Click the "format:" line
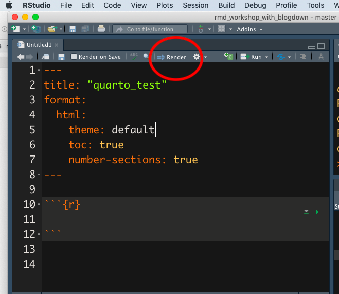This screenshot has width=339, height=294. (x=65, y=100)
